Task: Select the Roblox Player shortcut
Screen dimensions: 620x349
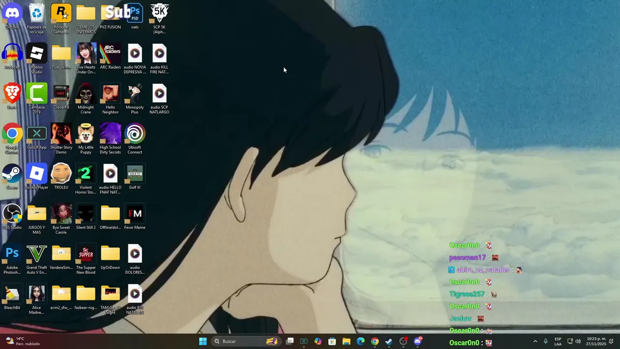Action: [x=37, y=177]
